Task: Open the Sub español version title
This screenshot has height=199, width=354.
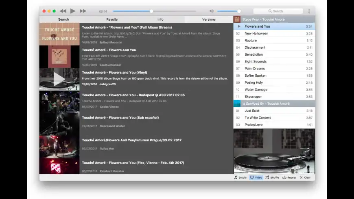Action: 120,118
